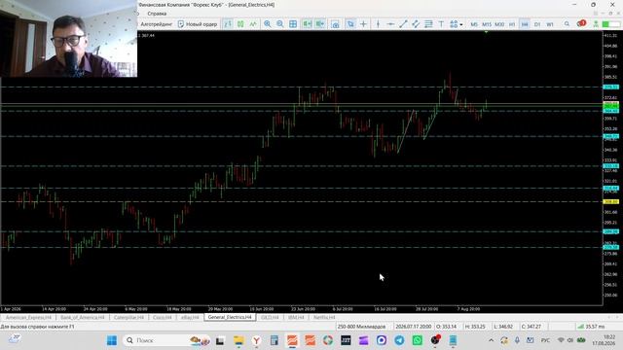Switch to H1 timeframe
The height and width of the screenshot is (350, 623).
click(512, 24)
